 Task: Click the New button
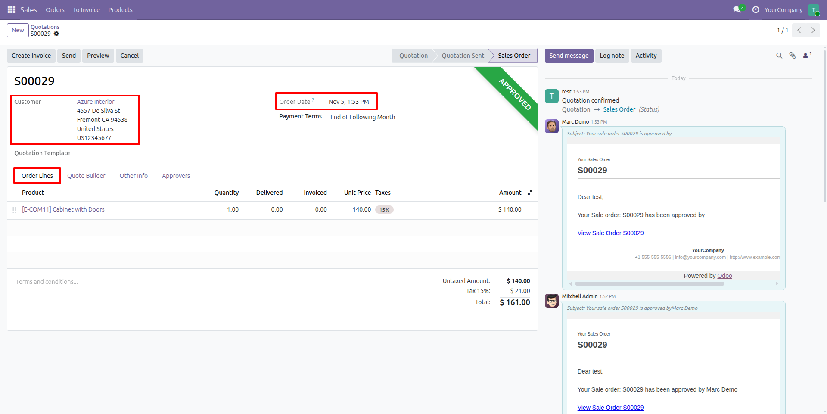(x=18, y=30)
